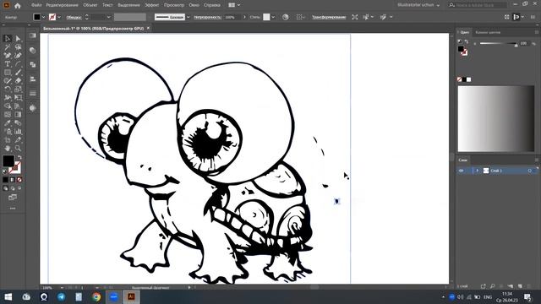Open graphic style Стиль dropdown

click(273, 17)
